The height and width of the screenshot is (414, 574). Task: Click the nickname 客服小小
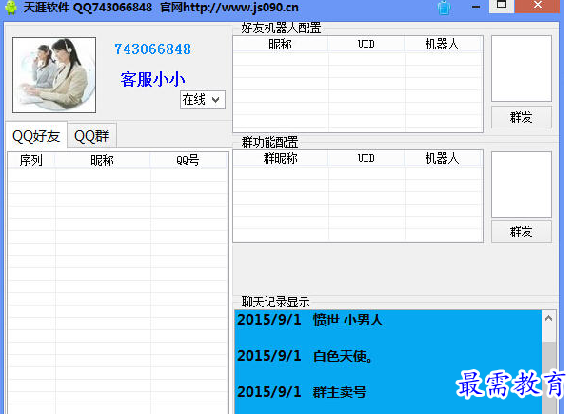pyautogui.click(x=152, y=79)
